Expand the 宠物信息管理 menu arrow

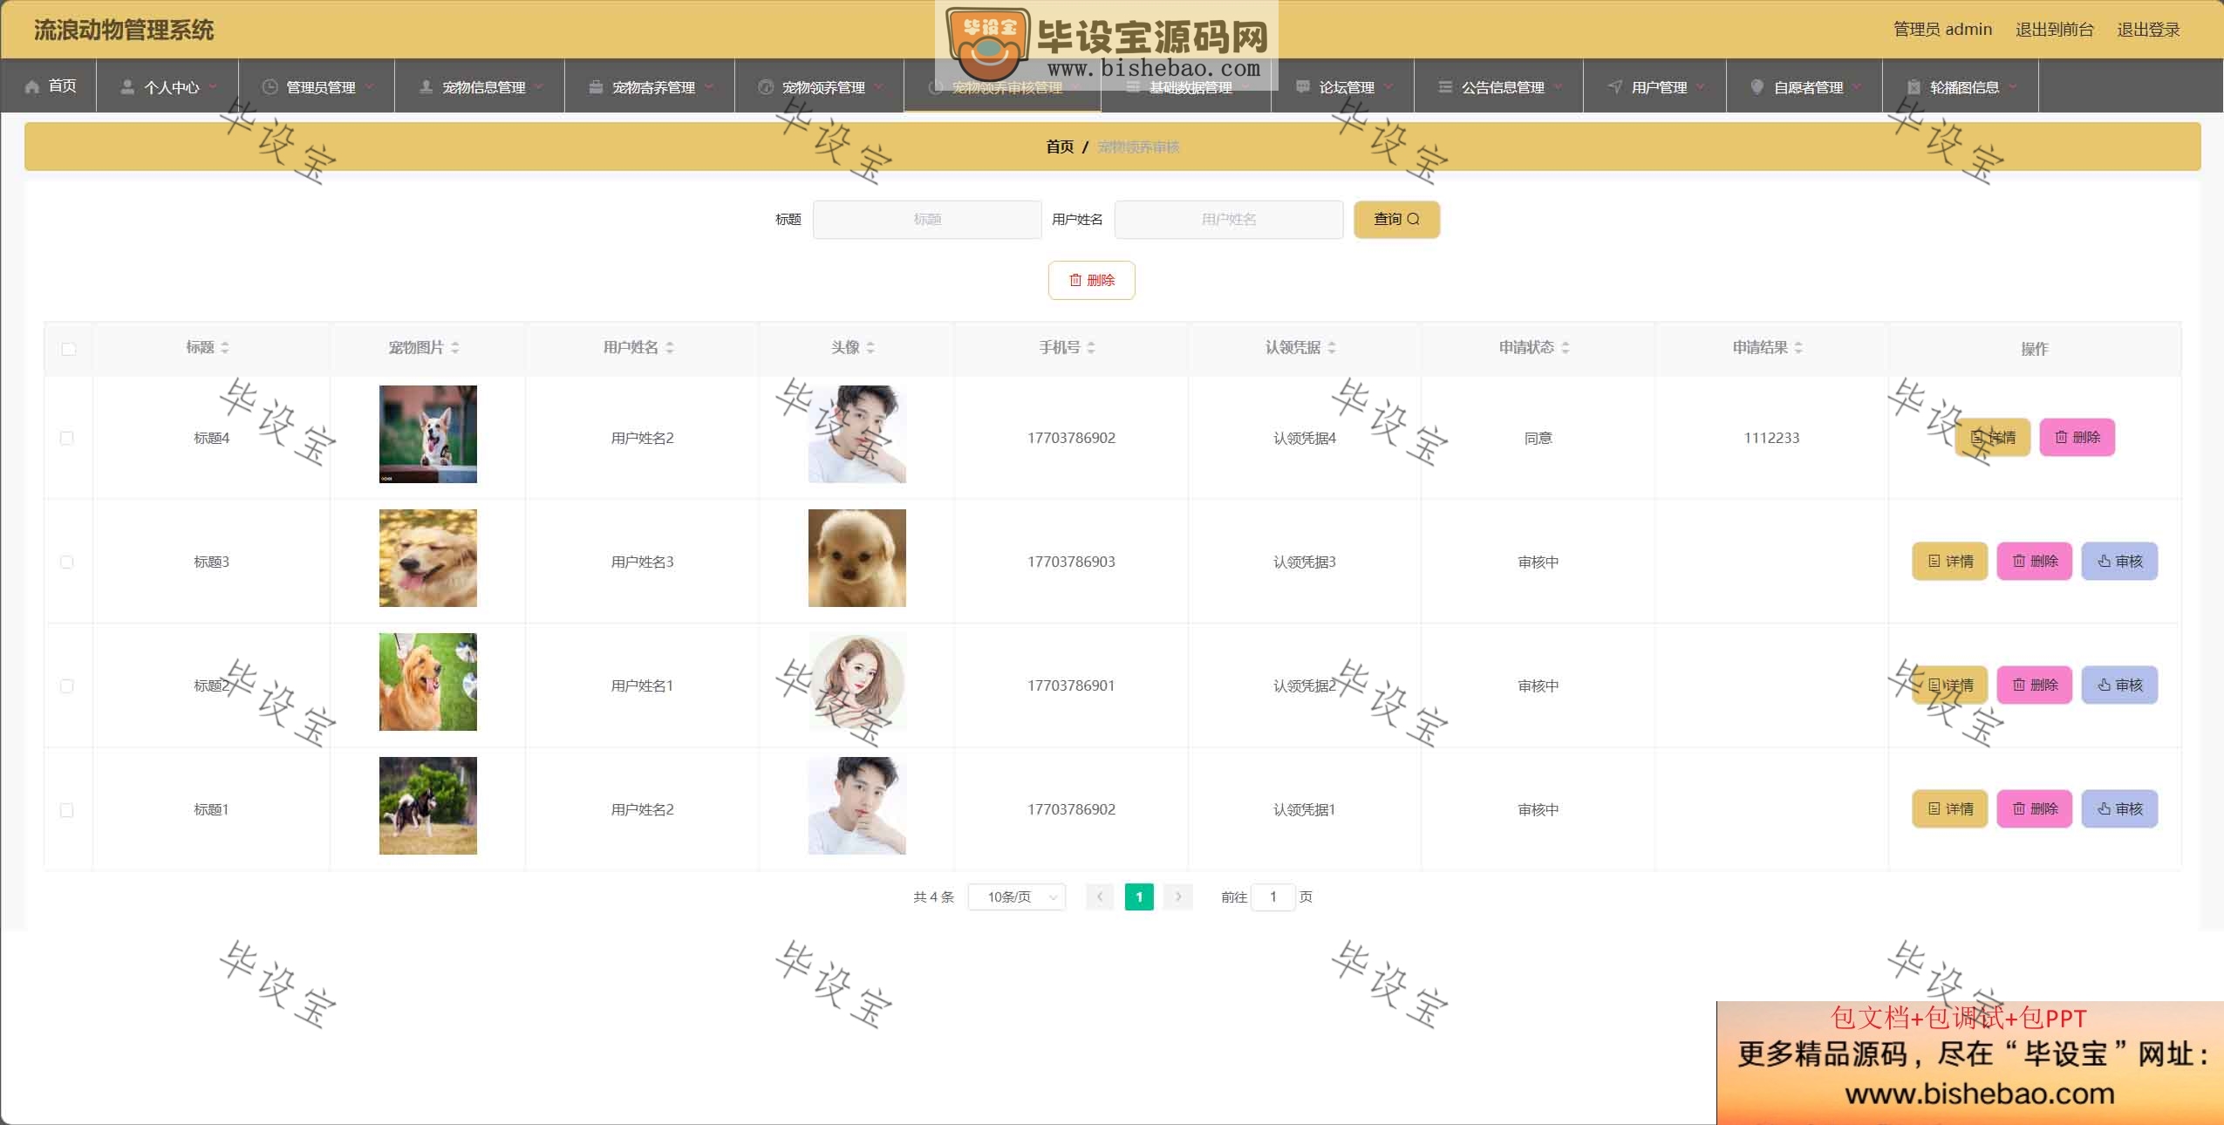[x=539, y=86]
